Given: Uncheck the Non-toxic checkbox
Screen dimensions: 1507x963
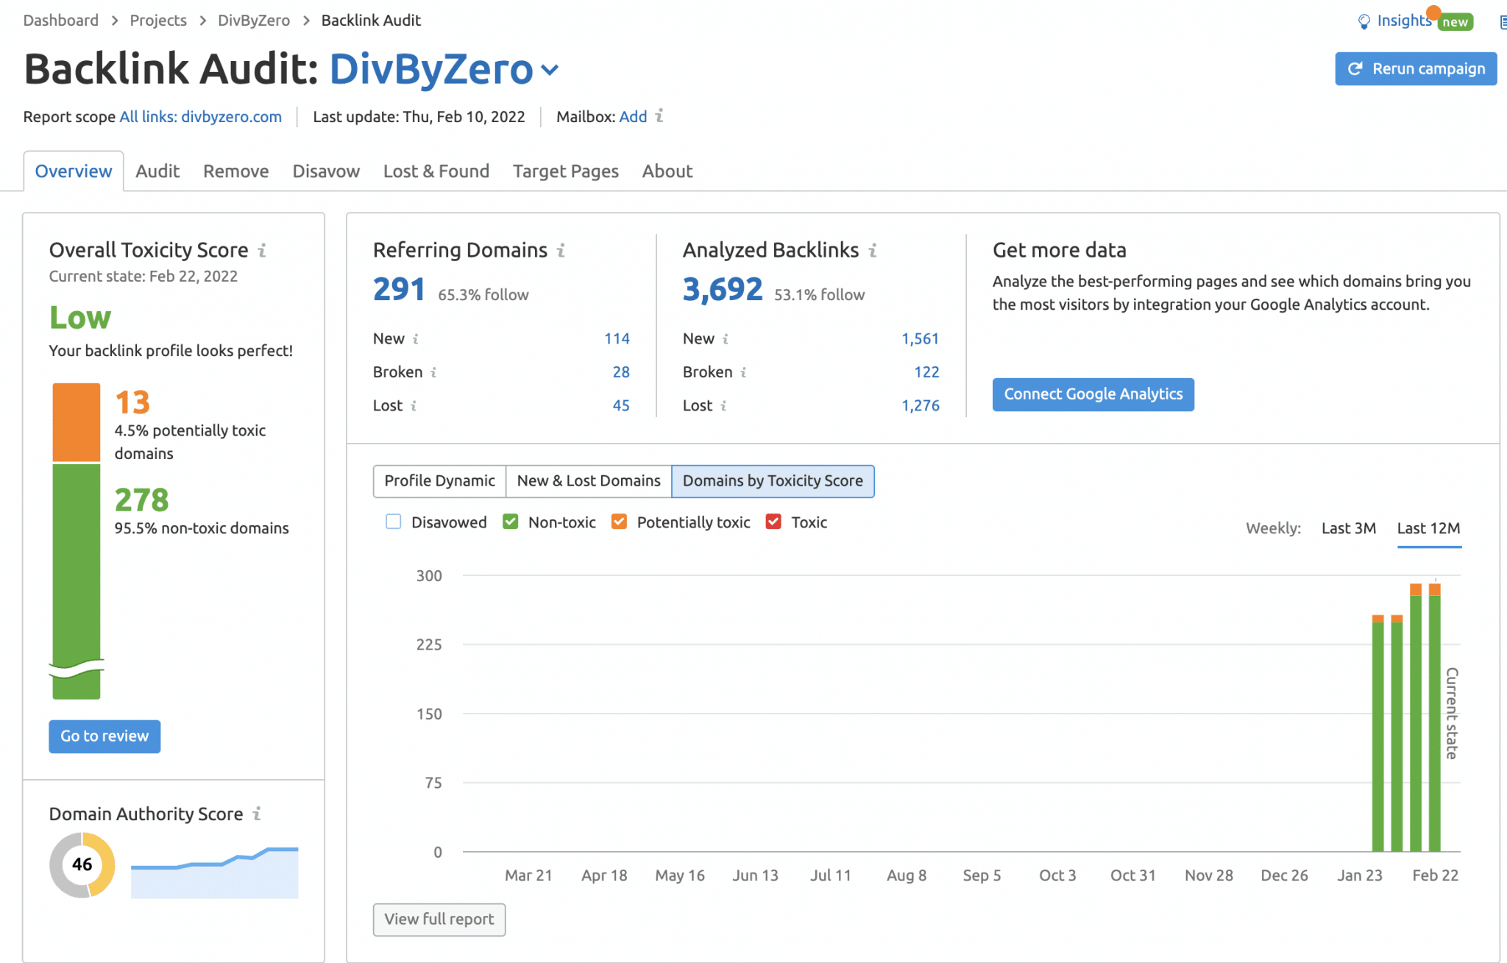Looking at the screenshot, I should click(x=511, y=522).
